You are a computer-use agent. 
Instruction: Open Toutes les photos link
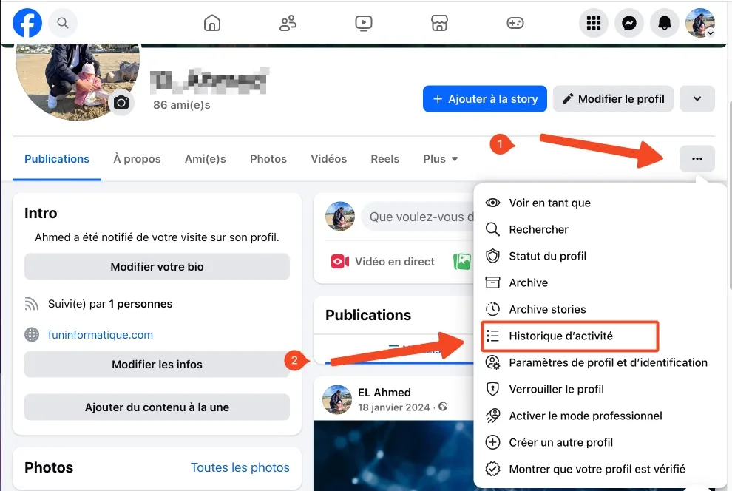[240, 467]
